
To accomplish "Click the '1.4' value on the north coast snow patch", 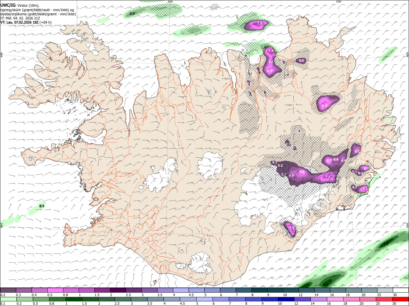I will [x=271, y=50].
